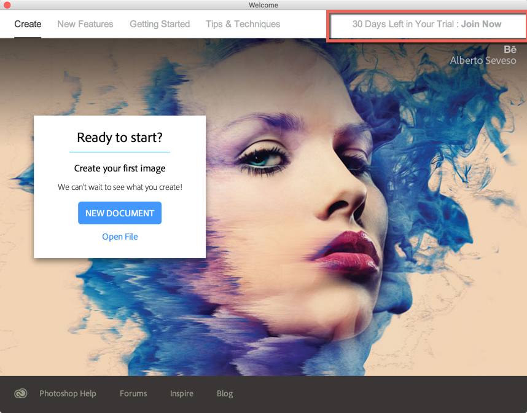This screenshot has height=413, width=527.
Task: Close the Welcome window with red button
Action: [7, 5]
